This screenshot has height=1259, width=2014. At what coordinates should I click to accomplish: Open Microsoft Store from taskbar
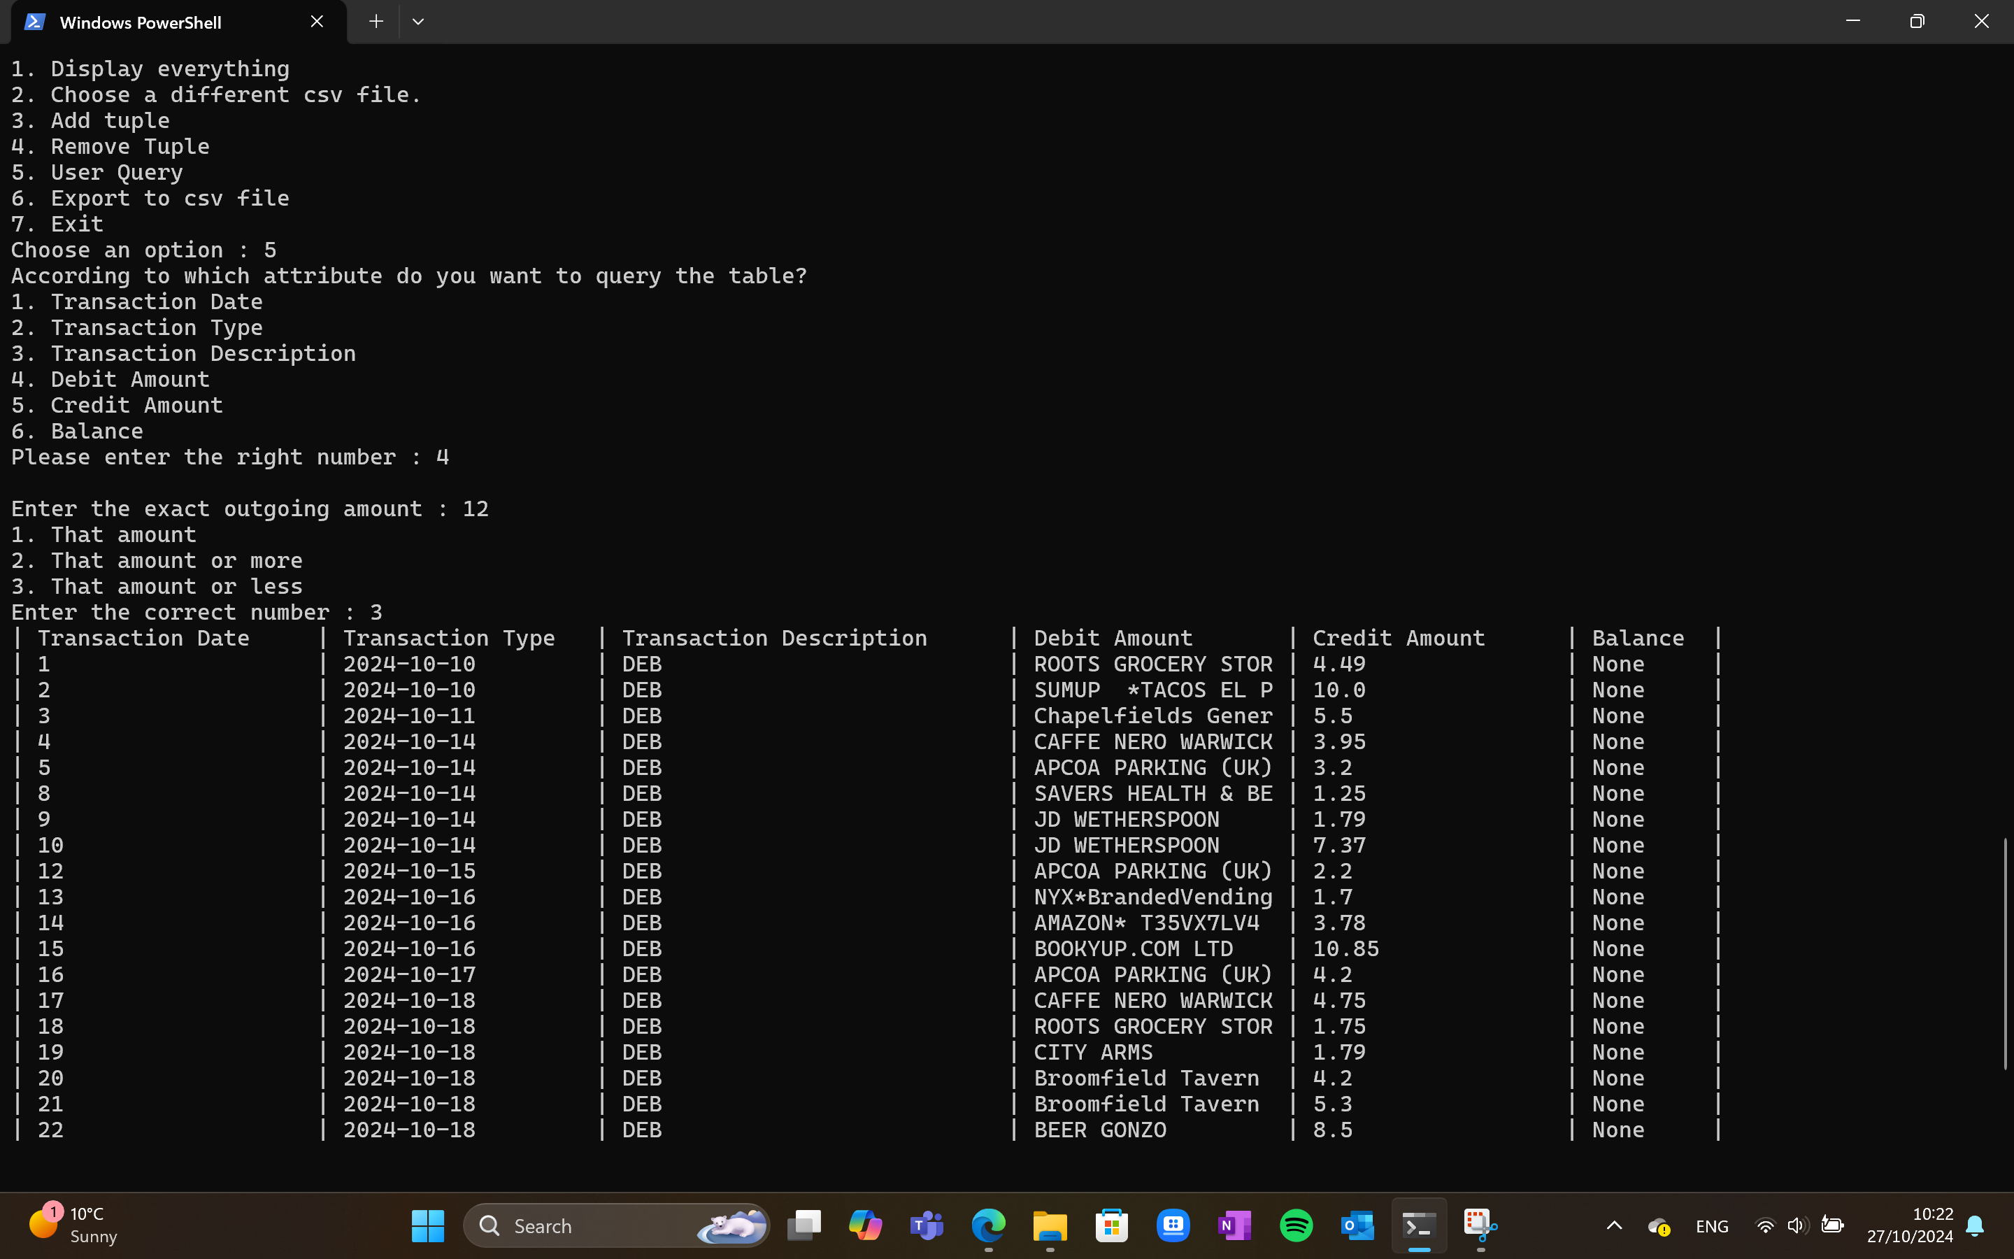(1112, 1225)
